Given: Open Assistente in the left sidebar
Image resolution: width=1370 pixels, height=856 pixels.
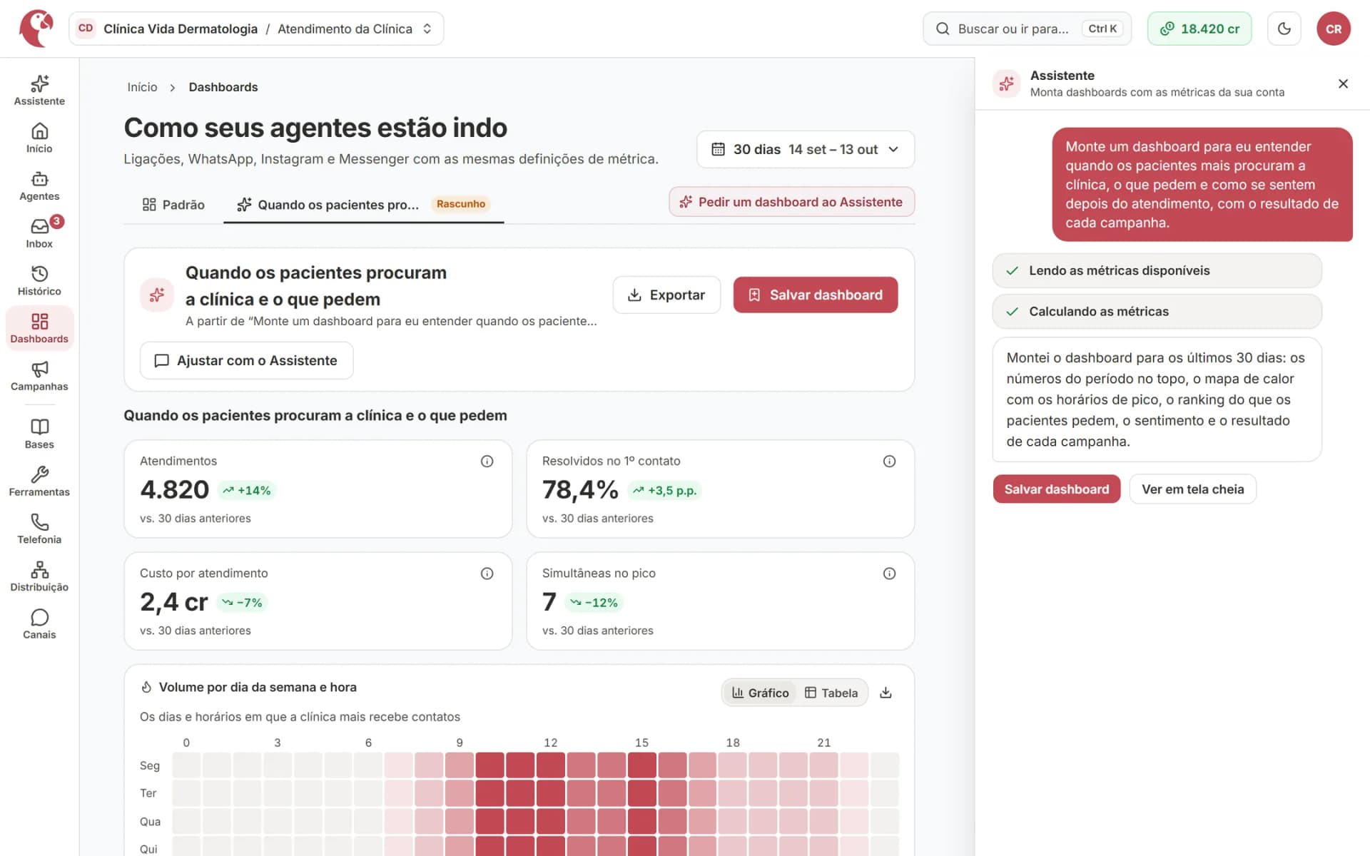Looking at the screenshot, I should coord(39,90).
